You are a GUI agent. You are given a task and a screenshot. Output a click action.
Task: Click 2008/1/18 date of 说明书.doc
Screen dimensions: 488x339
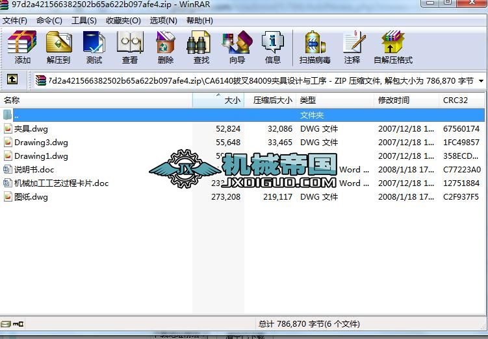coord(406,170)
